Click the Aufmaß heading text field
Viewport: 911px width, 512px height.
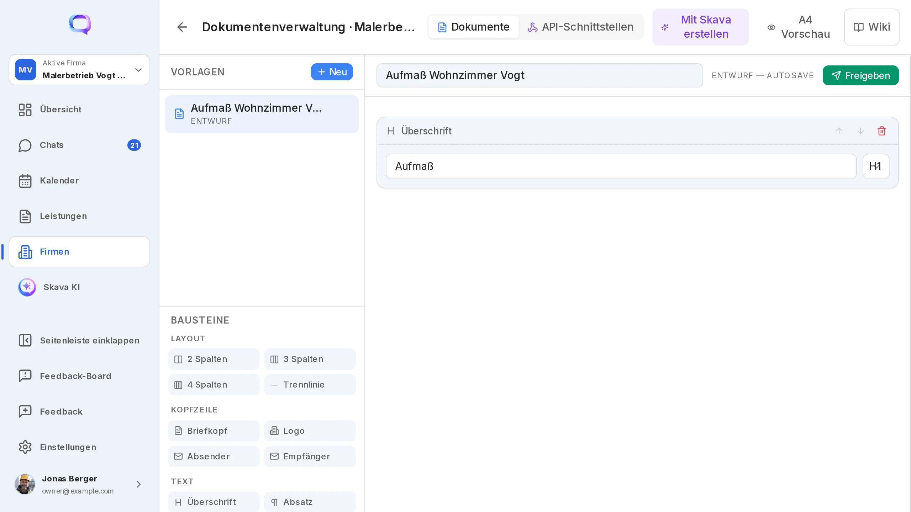tap(621, 166)
